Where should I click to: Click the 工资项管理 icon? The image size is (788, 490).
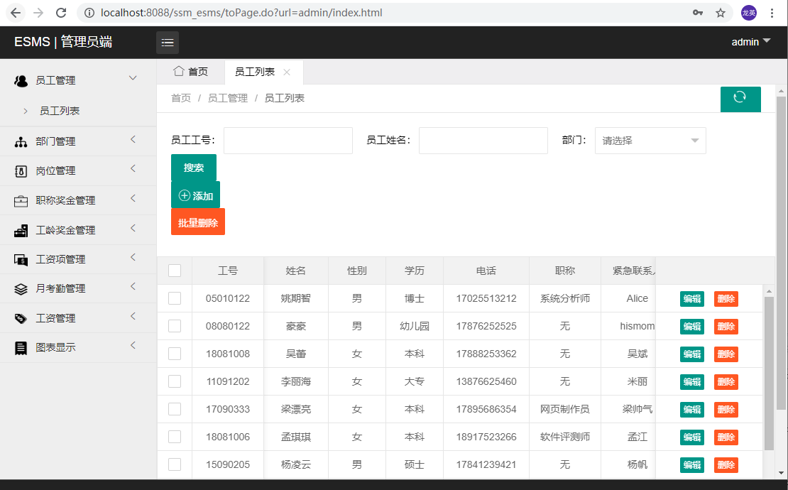pos(21,260)
